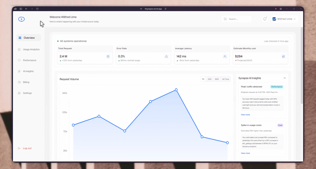Click the 0.3% error rate value
The height and width of the screenshot is (169, 316).
(x=122, y=57)
